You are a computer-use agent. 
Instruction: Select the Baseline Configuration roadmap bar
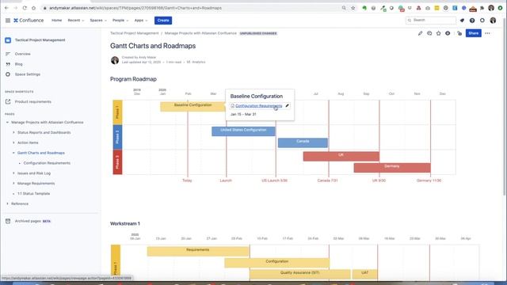(x=193, y=107)
